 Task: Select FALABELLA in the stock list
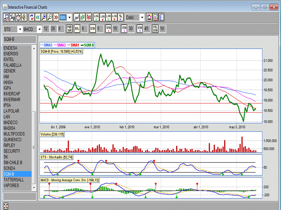click(13, 65)
